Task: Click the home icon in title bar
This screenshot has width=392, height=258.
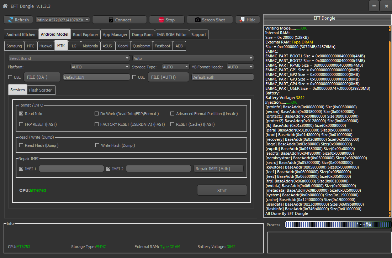Action: 5,6
